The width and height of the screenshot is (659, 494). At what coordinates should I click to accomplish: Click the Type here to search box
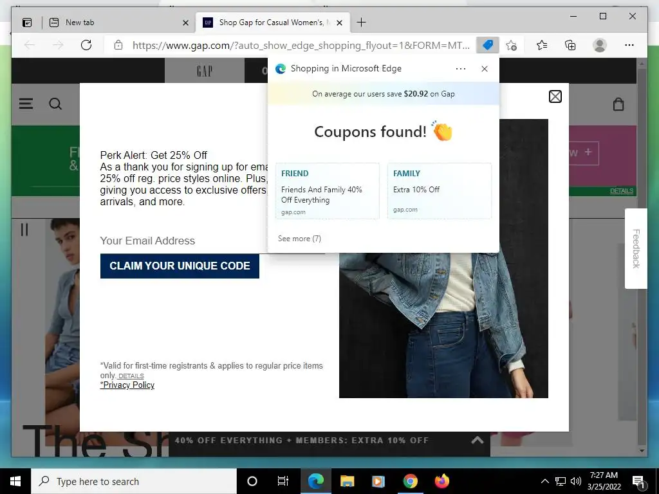134,481
